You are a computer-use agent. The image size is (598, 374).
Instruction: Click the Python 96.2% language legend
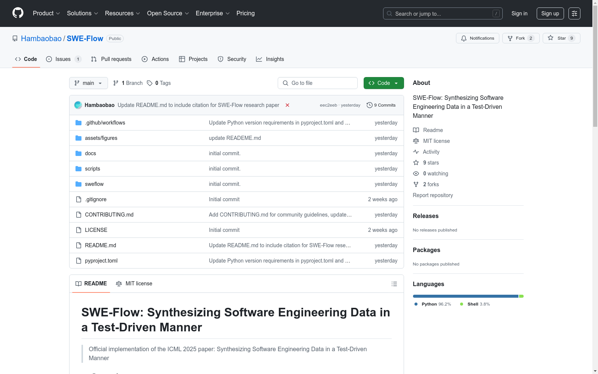(x=433, y=304)
